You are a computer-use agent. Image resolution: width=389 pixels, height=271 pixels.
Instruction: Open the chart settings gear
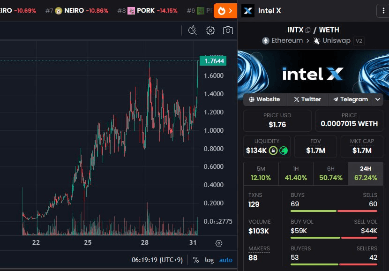coord(210,30)
